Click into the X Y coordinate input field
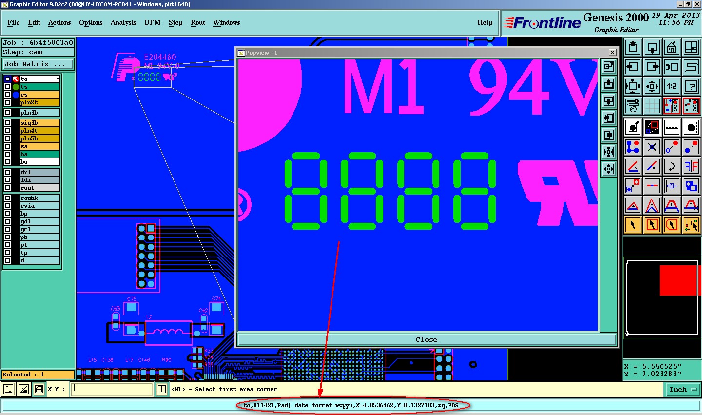The height and width of the screenshot is (415, 702). pos(112,389)
